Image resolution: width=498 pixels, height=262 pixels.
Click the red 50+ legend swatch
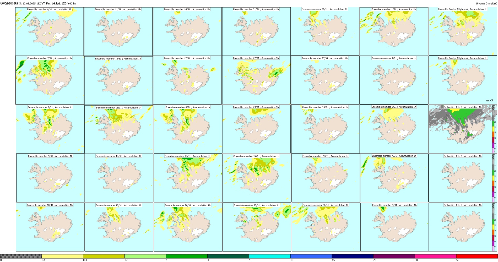coord(477,256)
